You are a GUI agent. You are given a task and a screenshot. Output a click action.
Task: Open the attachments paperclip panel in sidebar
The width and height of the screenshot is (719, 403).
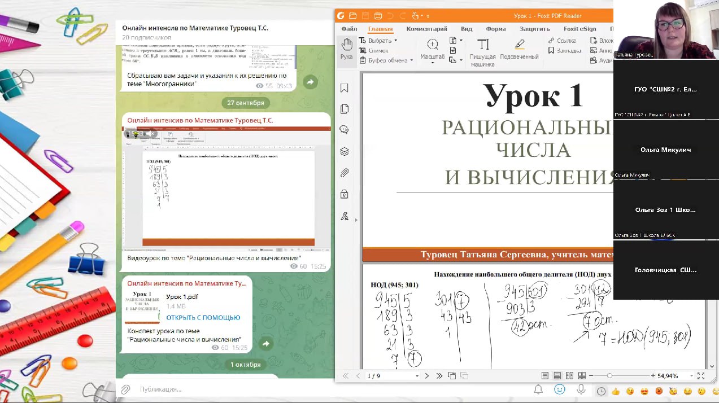point(345,173)
